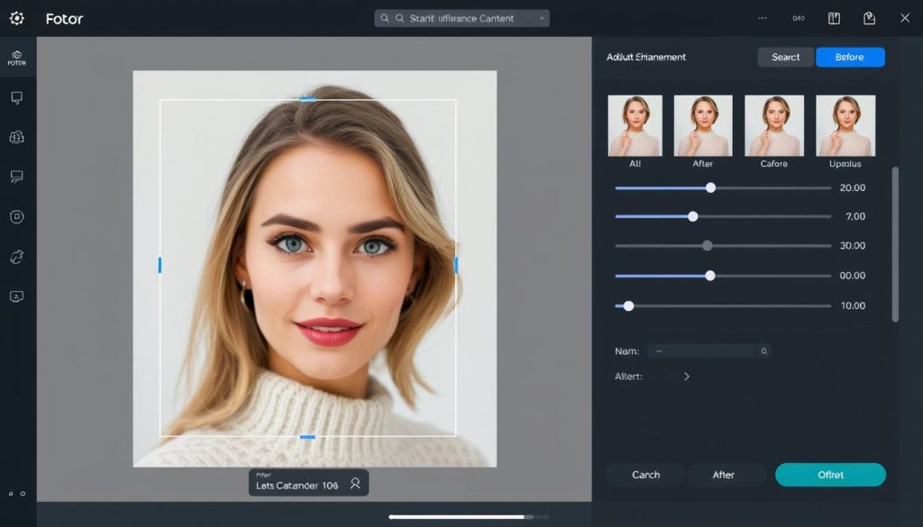Open the export tool icon in sidebar
923x527 pixels.
click(x=16, y=295)
